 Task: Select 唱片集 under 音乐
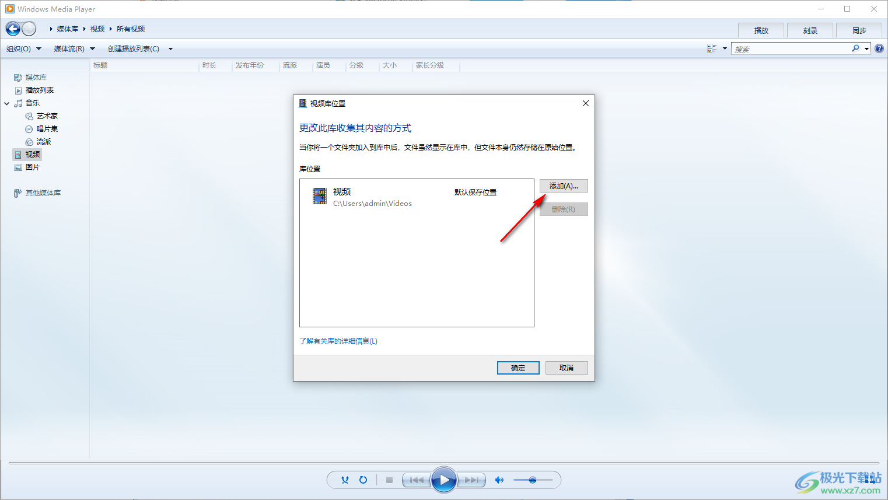(47, 129)
